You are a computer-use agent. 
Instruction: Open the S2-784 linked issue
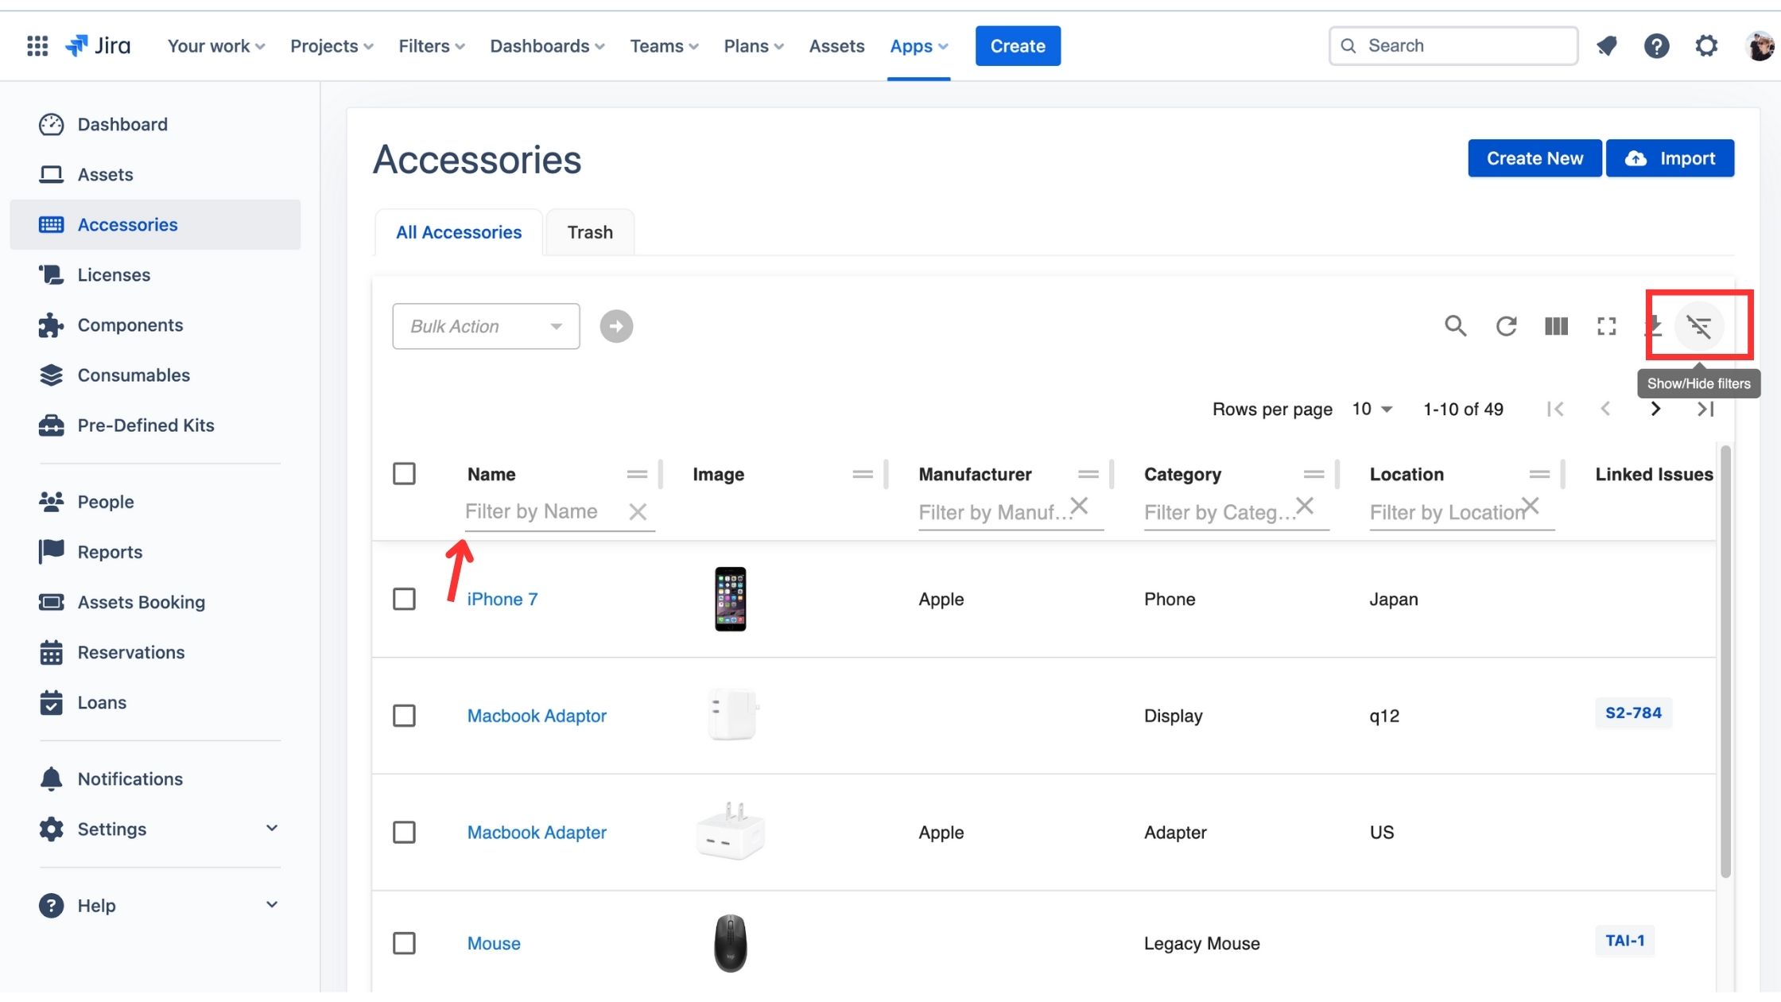(x=1632, y=713)
